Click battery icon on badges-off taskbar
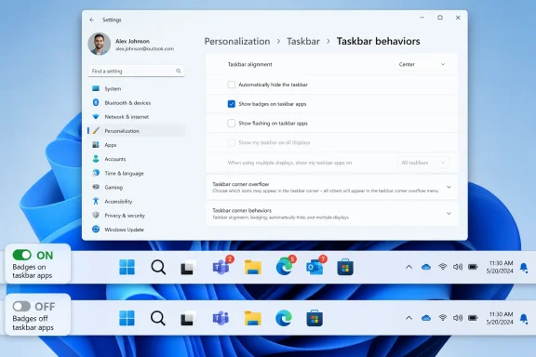The width and height of the screenshot is (536, 357). click(473, 318)
